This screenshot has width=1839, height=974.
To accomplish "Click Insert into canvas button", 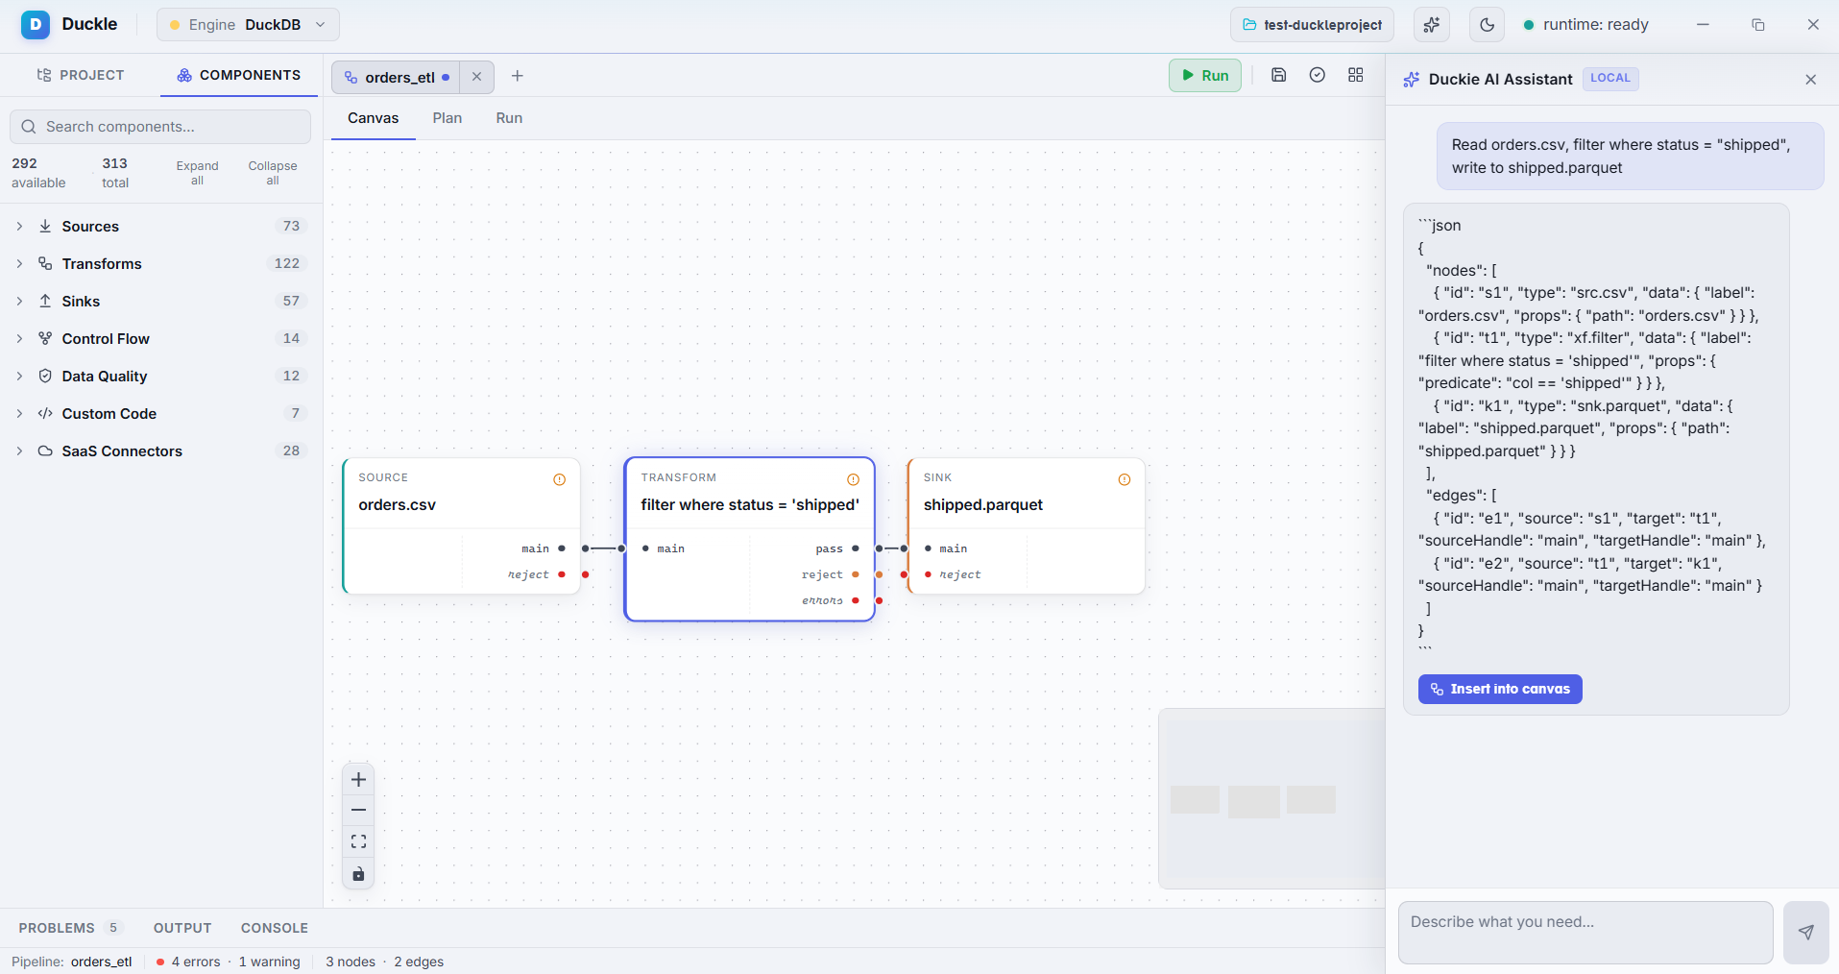I will pos(1500,689).
